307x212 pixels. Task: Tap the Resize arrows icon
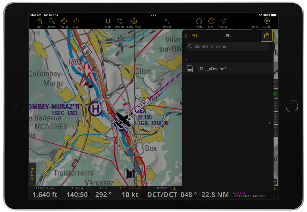point(167,21)
